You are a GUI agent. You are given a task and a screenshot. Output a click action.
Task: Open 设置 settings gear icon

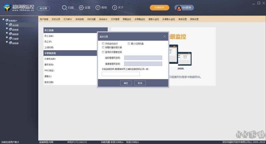(x=81, y=7)
